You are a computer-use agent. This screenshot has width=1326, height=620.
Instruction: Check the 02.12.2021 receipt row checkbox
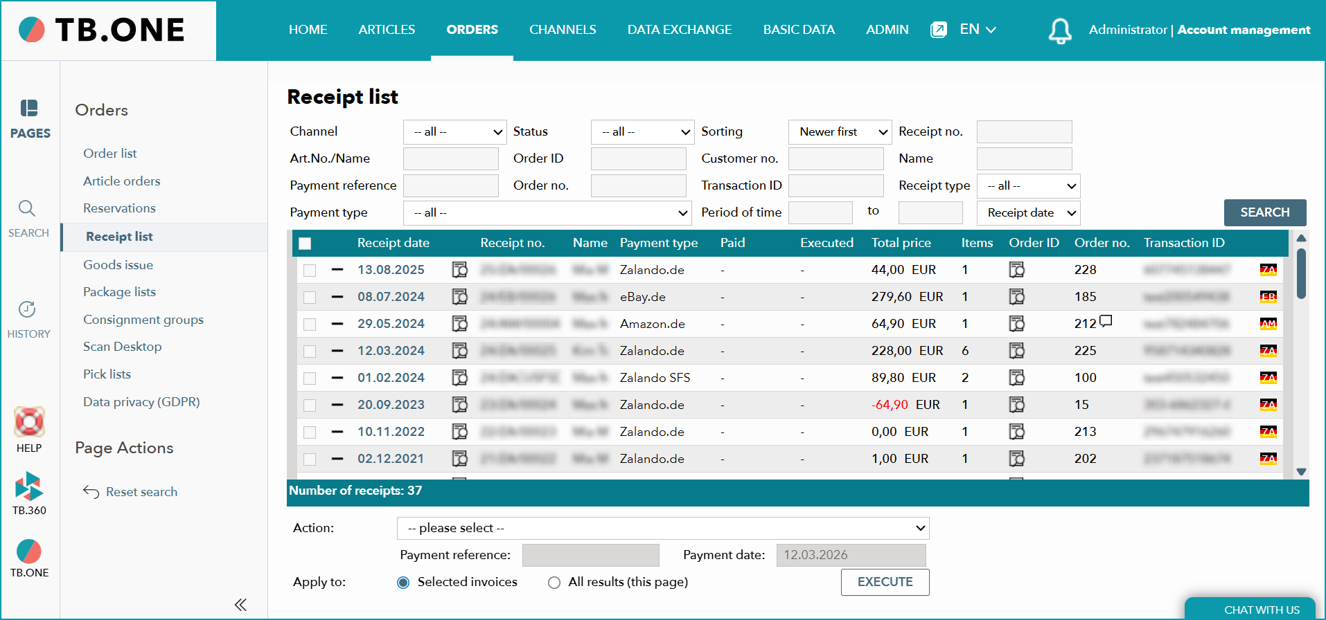(x=310, y=459)
